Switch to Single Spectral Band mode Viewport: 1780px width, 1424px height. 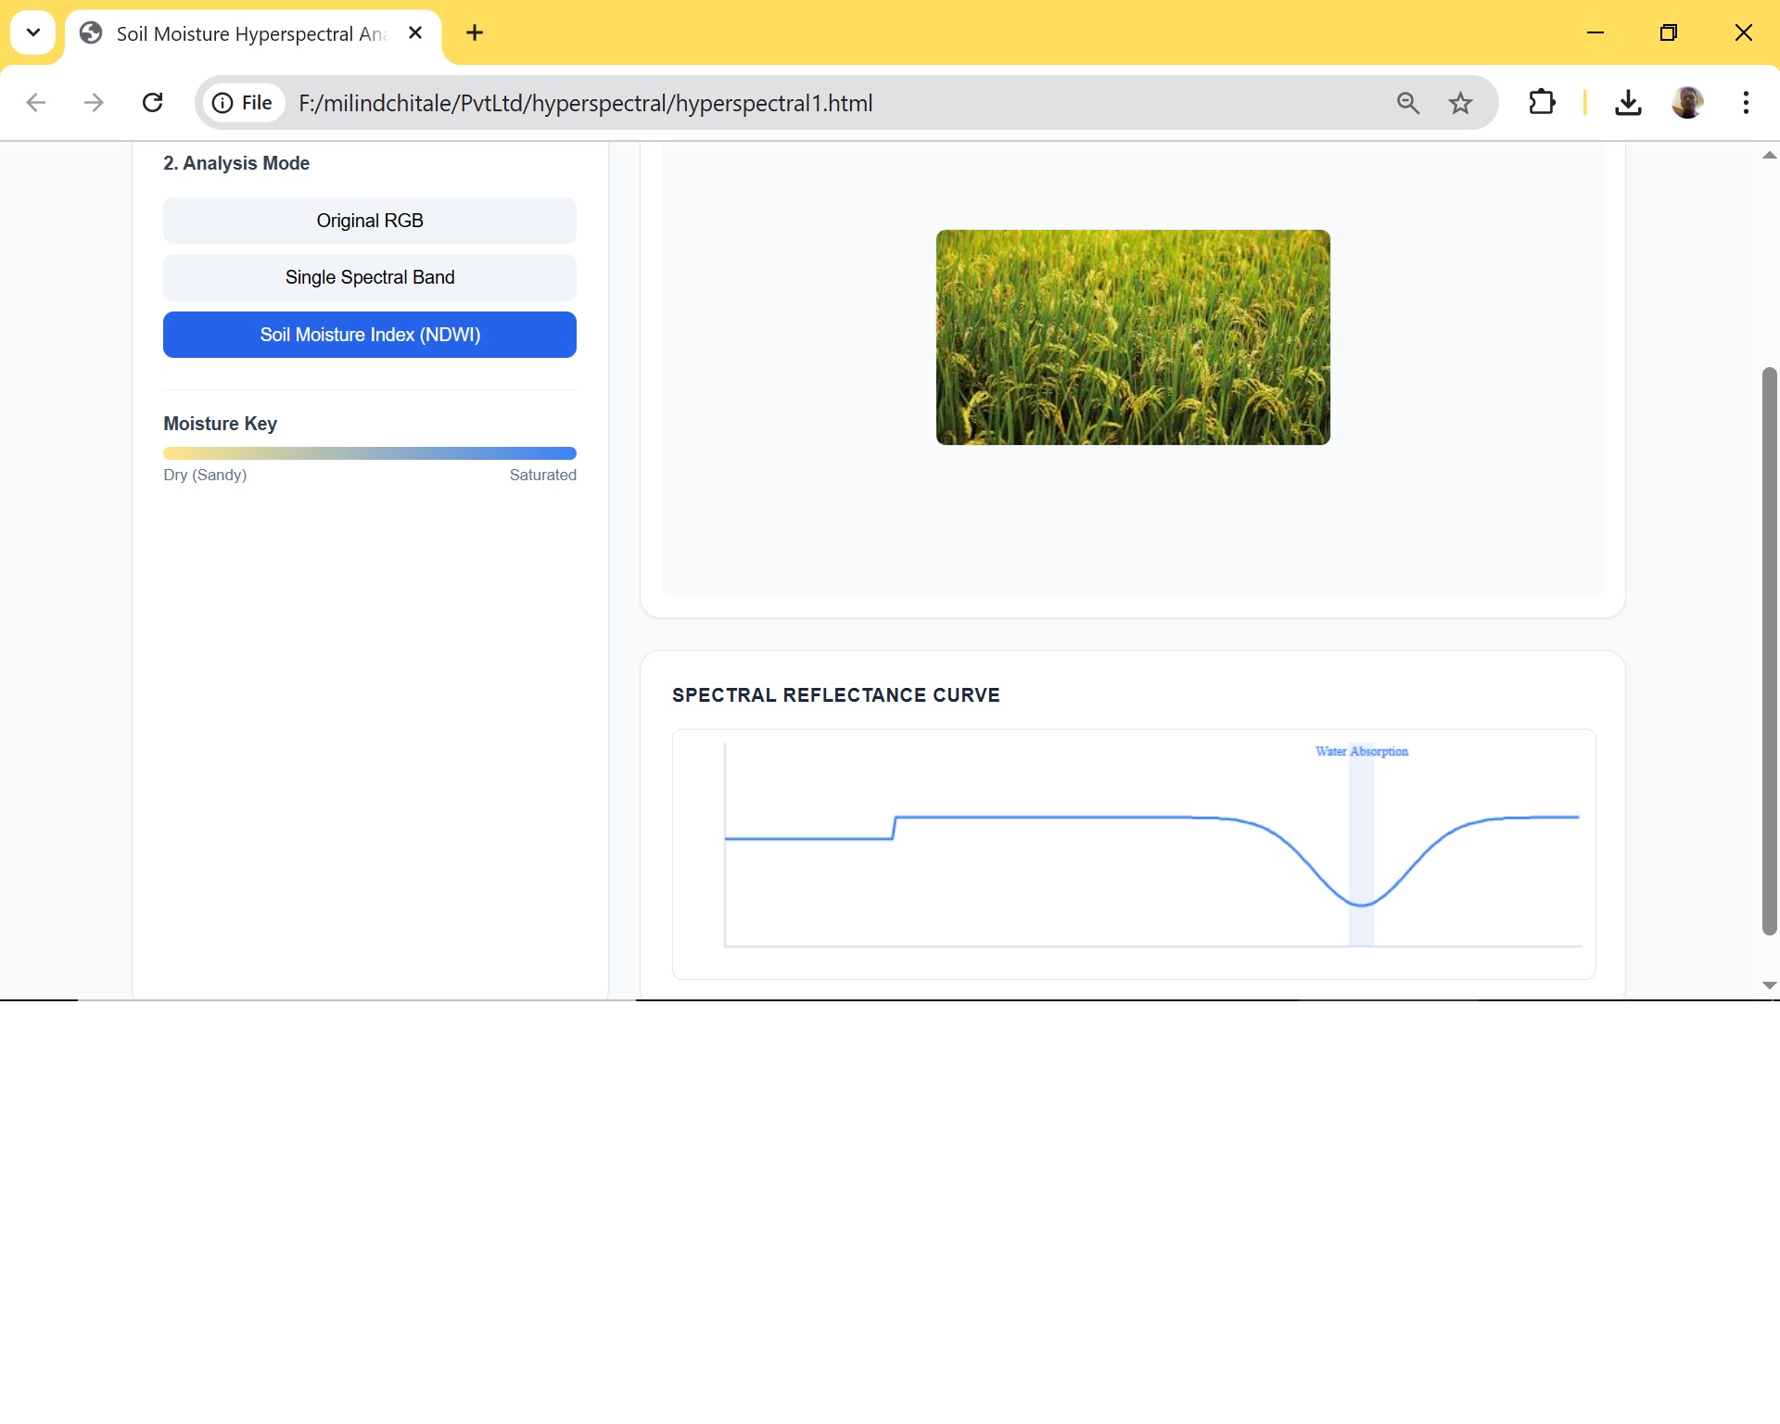pos(369,277)
